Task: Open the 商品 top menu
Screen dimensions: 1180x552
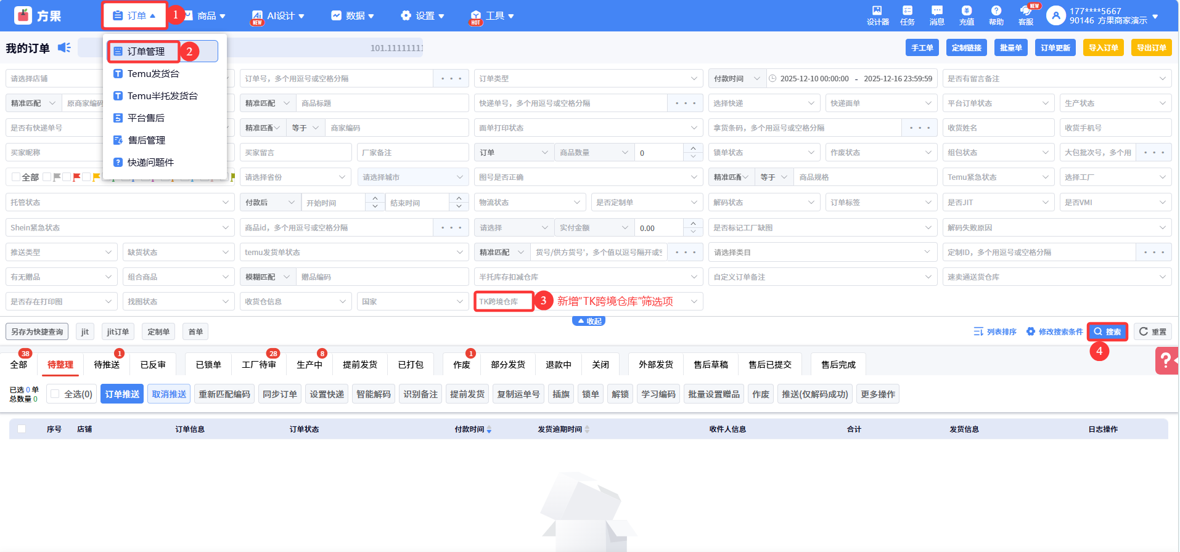Action: coord(205,15)
